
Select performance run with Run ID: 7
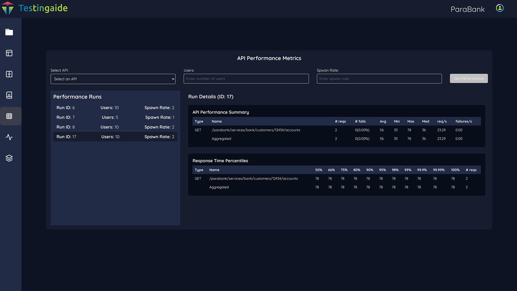click(x=115, y=117)
